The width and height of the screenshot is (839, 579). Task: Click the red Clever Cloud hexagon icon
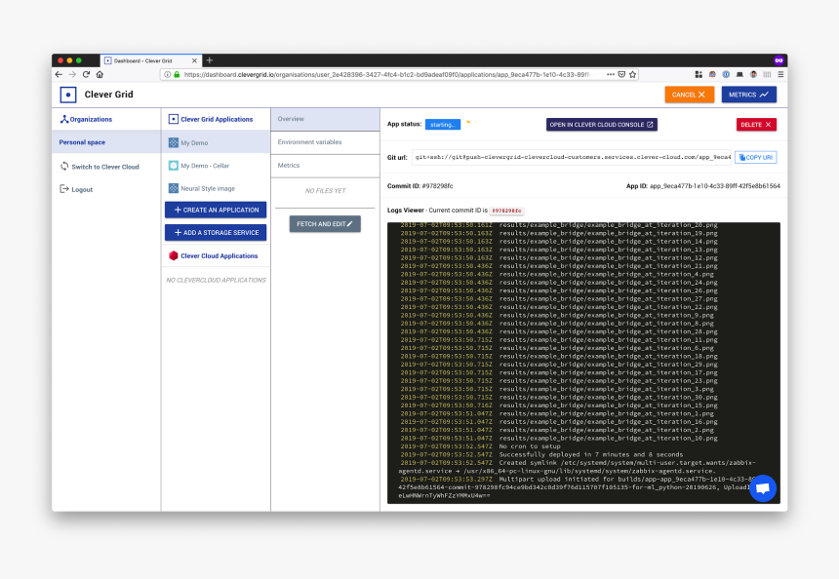(x=174, y=255)
